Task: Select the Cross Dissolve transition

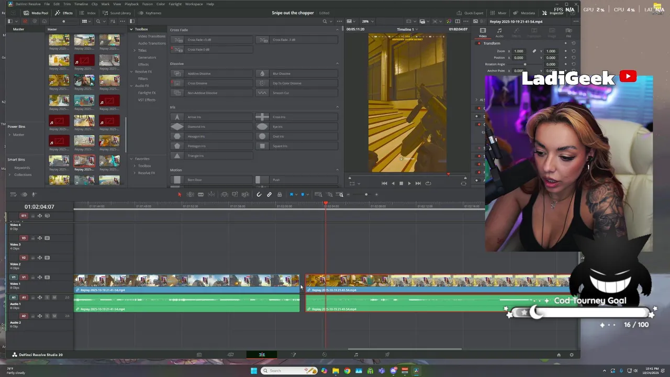Action: point(212,83)
